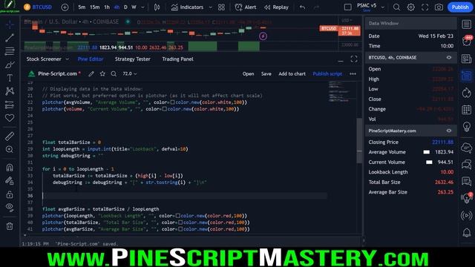Open the 72.0 script version dropdown
The width and height of the screenshot is (475, 267).
130,73
